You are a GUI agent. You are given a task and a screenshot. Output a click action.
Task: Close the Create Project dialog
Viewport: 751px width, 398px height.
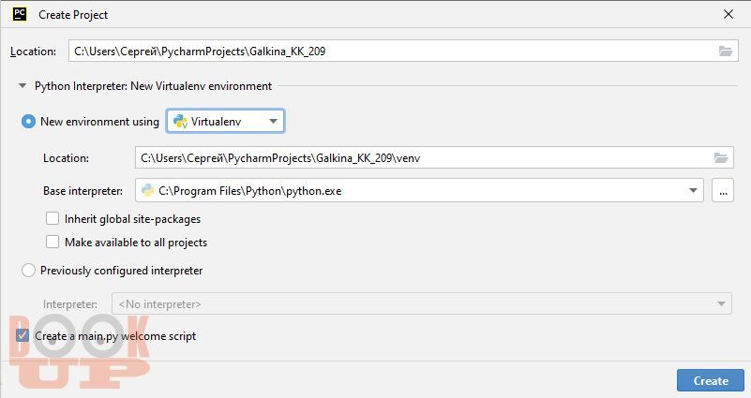pyautogui.click(x=728, y=14)
